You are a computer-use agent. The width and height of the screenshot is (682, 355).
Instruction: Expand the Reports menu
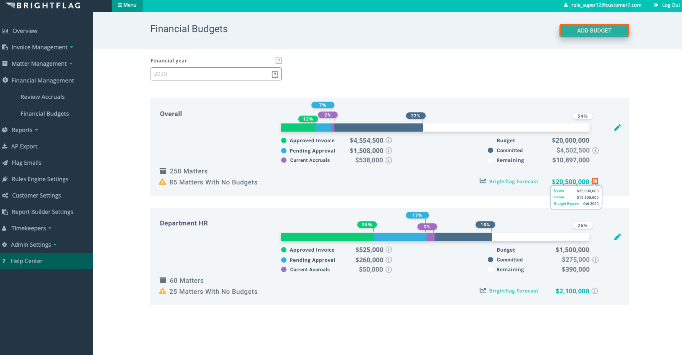click(22, 130)
